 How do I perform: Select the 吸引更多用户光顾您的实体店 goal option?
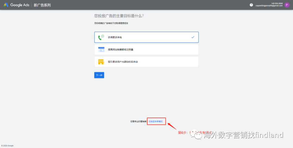click(146, 62)
